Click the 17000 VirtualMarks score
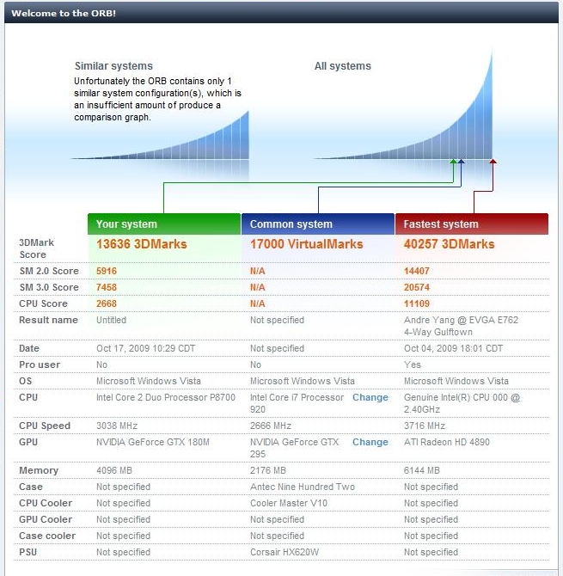The height and width of the screenshot is (576, 563). [x=307, y=244]
